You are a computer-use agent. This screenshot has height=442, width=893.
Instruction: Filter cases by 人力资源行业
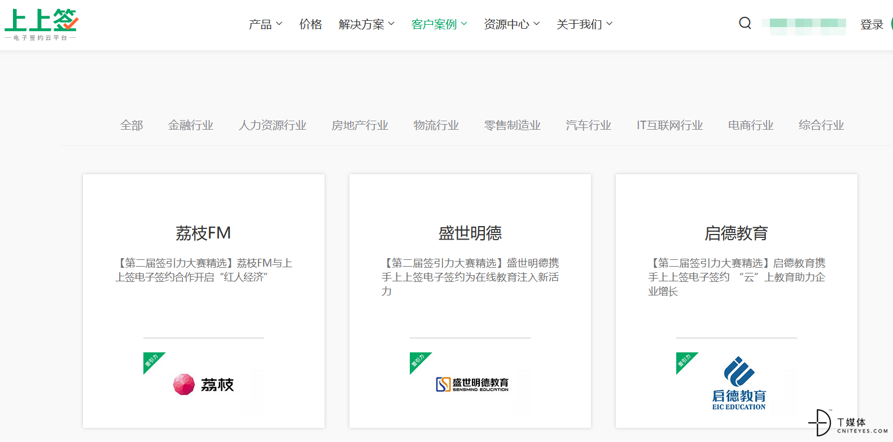(273, 125)
